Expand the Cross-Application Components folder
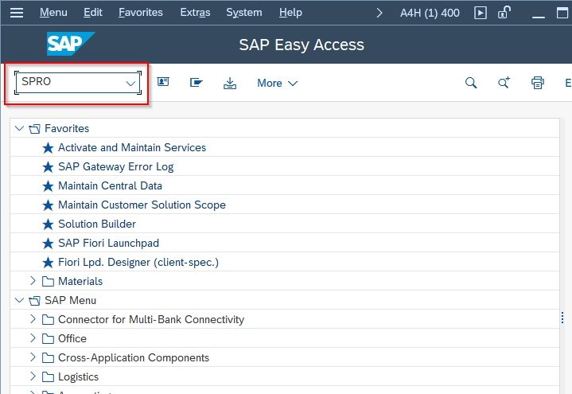The image size is (572, 394). point(33,357)
